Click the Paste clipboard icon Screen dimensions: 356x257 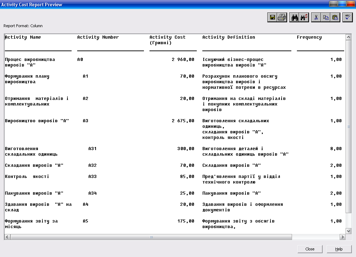pyautogui.click(x=335, y=17)
